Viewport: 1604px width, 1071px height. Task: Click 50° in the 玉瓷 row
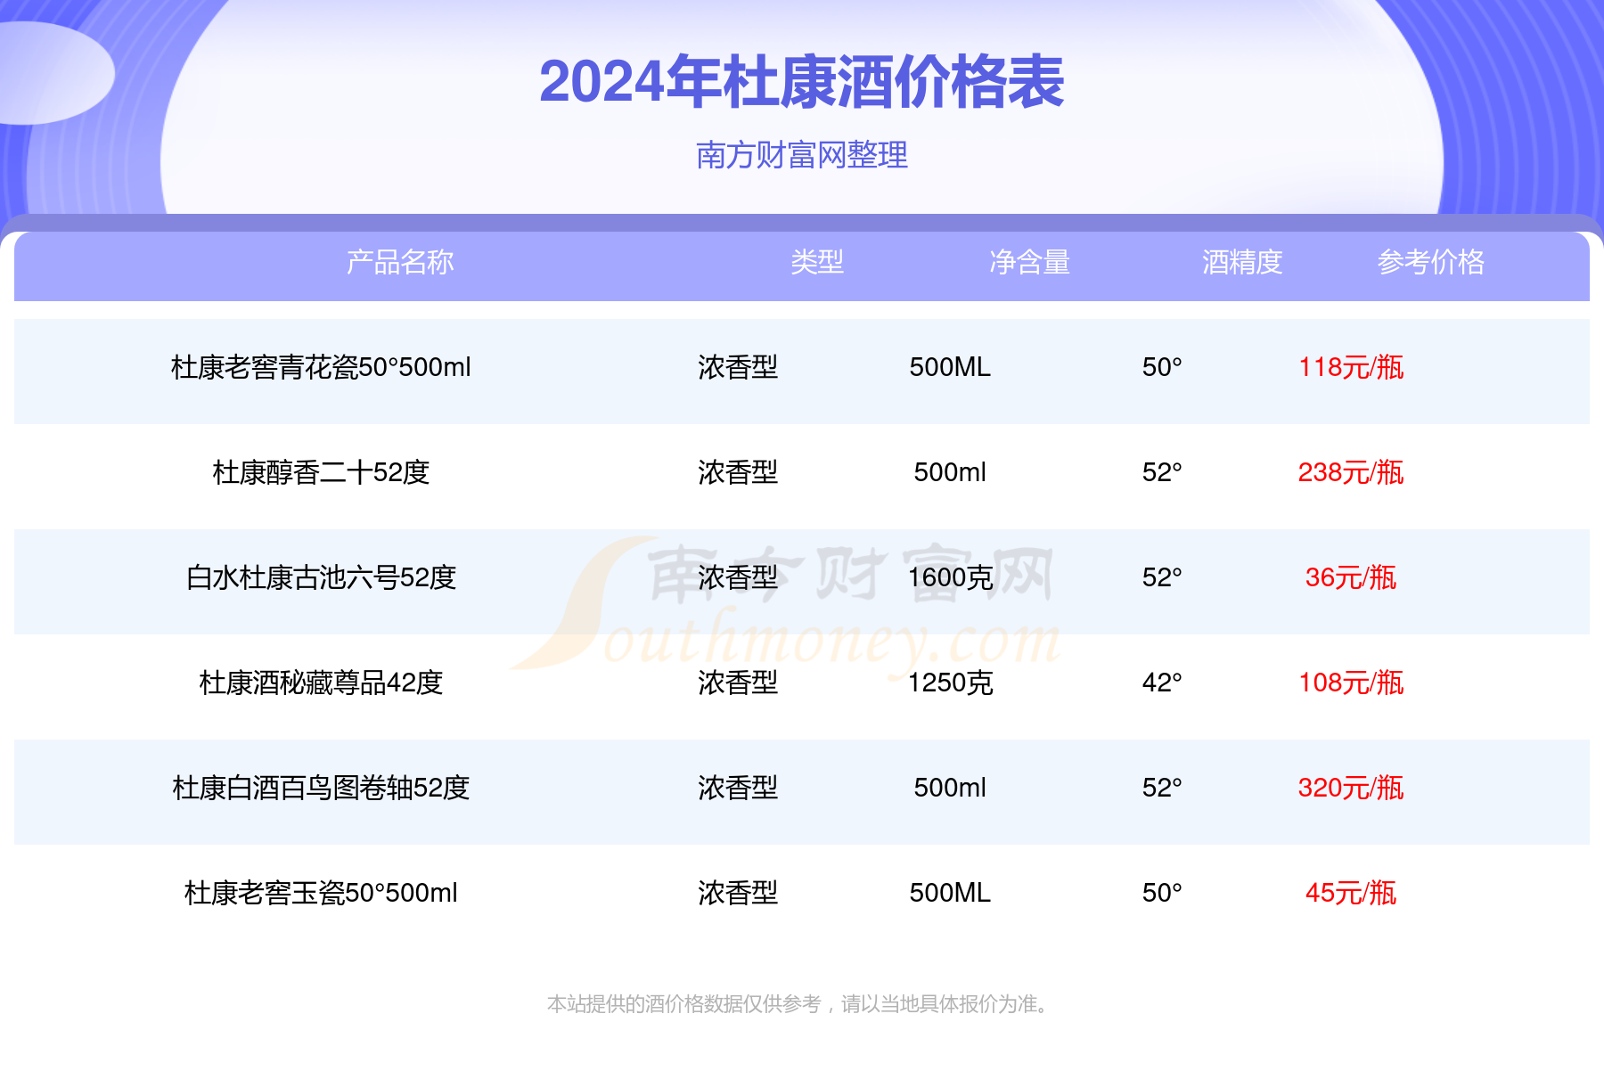pos(1162,893)
